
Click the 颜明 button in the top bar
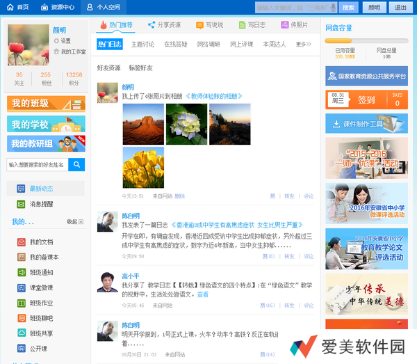(374, 8)
